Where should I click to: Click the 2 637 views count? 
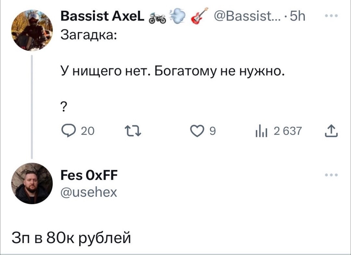point(288,132)
